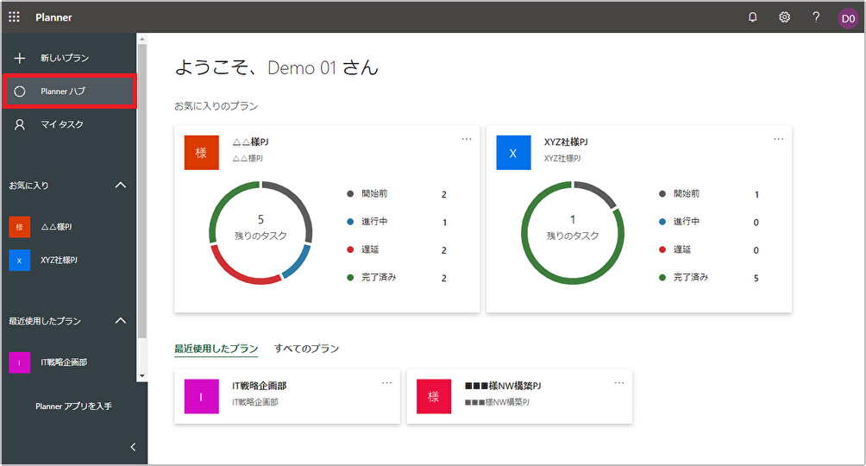Open the D0 account avatar

[848, 18]
